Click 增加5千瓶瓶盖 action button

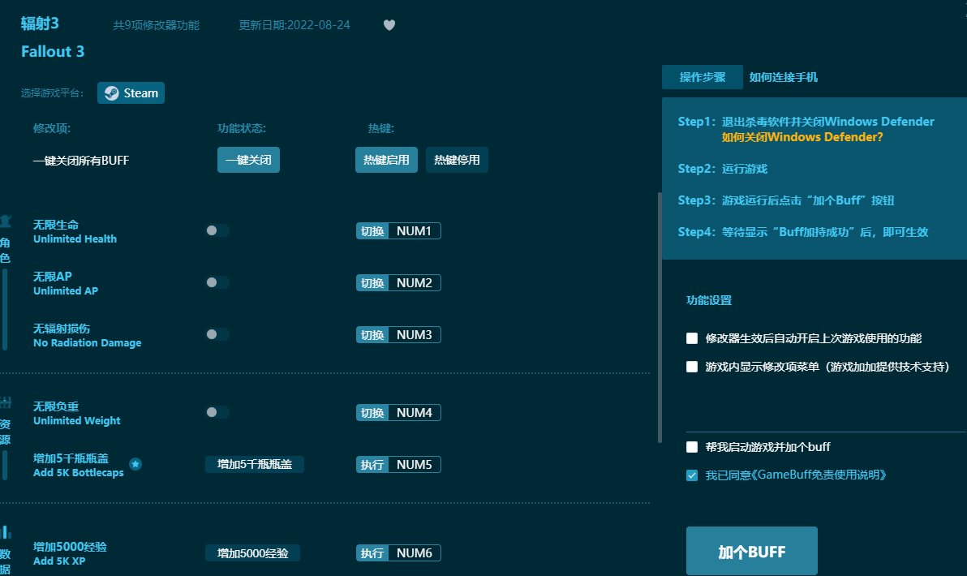click(x=255, y=464)
